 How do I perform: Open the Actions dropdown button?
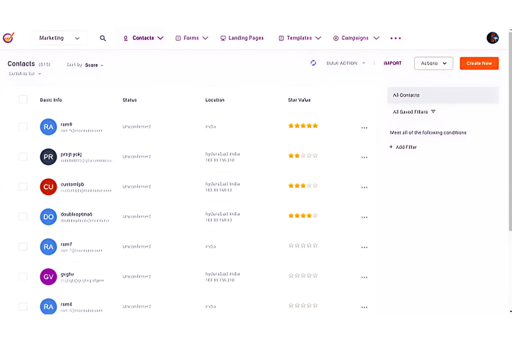[434, 63]
